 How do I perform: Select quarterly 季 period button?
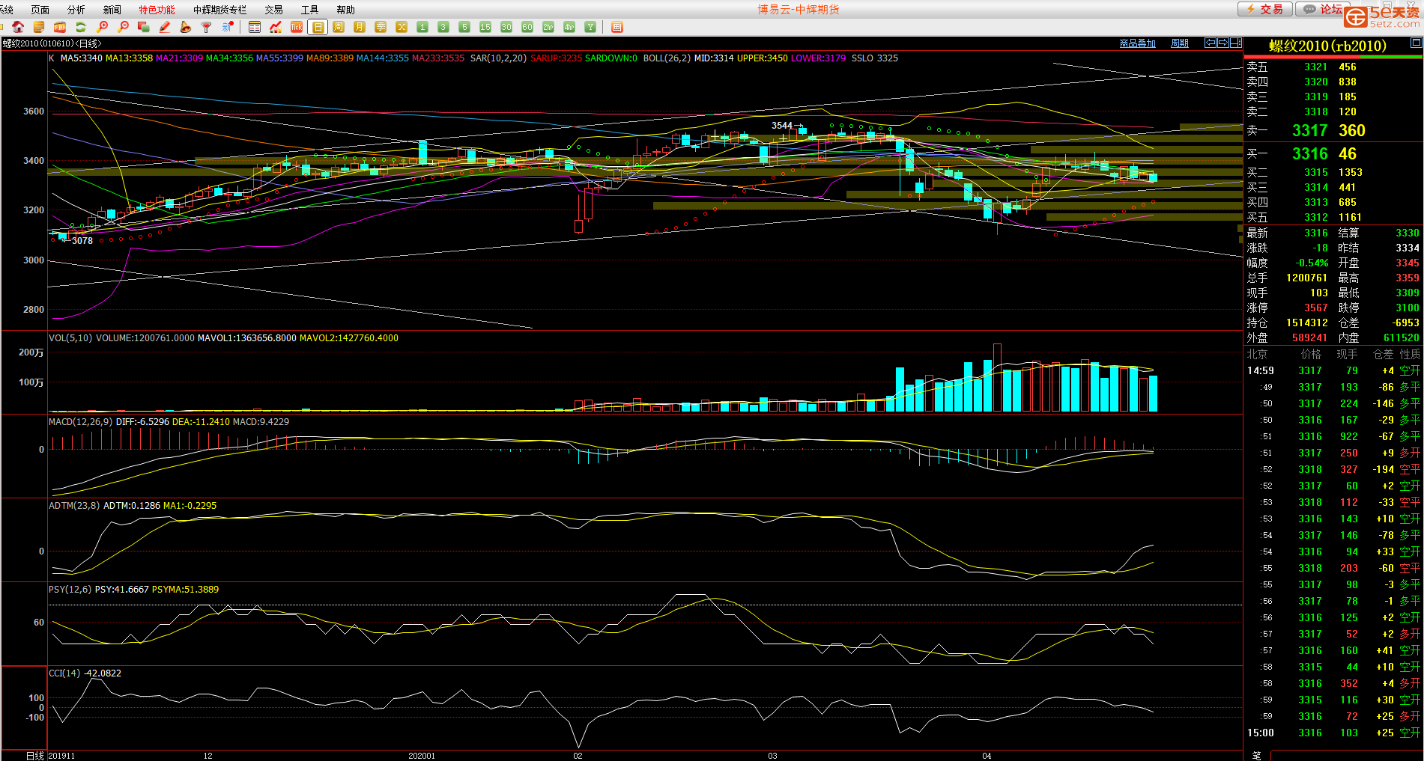pyautogui.click(x=381, y=27)
